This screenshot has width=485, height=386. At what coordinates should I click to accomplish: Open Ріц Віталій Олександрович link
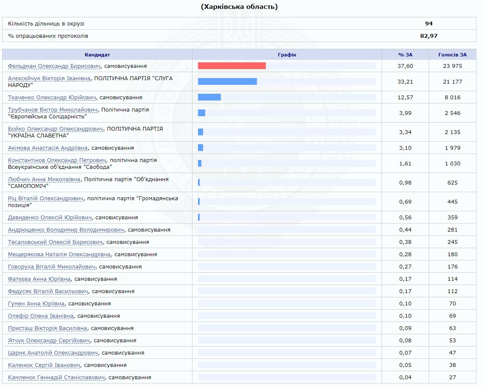pos(46,199)
